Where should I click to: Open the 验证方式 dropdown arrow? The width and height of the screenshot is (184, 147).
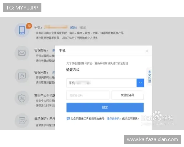tap(140, 83)
